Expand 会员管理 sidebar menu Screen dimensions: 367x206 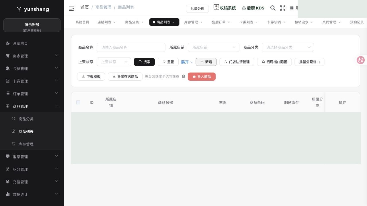click(32, 69)
